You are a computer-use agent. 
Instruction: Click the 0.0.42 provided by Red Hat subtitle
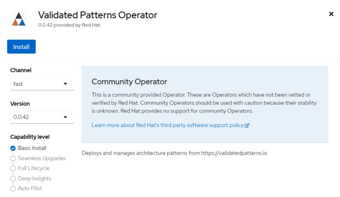point(69,25)
